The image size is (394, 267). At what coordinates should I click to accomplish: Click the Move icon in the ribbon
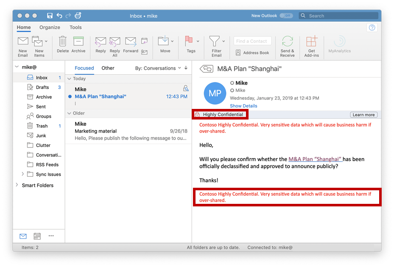point(163,41)
